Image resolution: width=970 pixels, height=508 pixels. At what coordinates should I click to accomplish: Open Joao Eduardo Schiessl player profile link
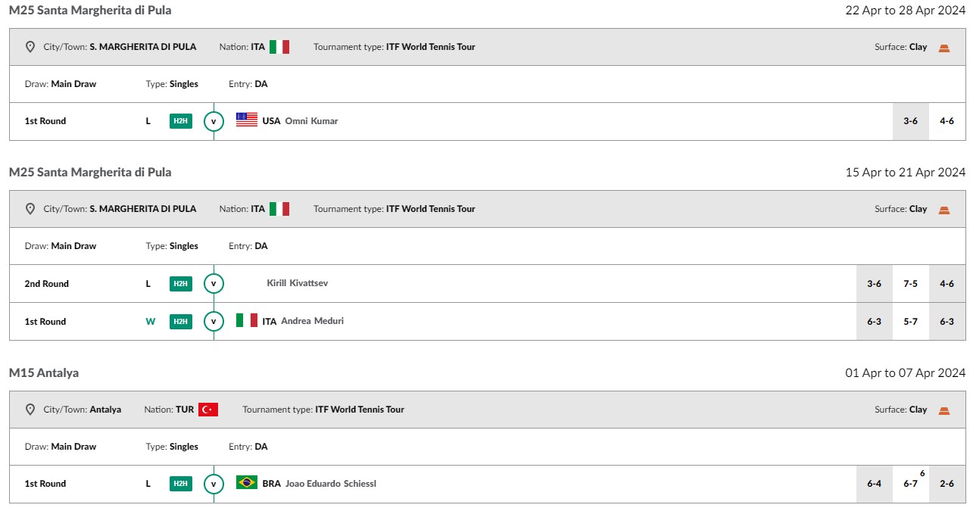pos(331,484)
